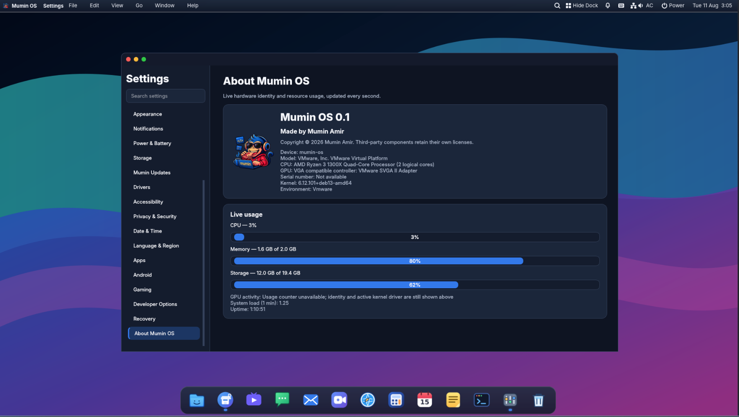Image resolution: width=739 pixels, height=417 pixels.
Task: Open Privacy & Security settings
Action: [x=164, y=216]
